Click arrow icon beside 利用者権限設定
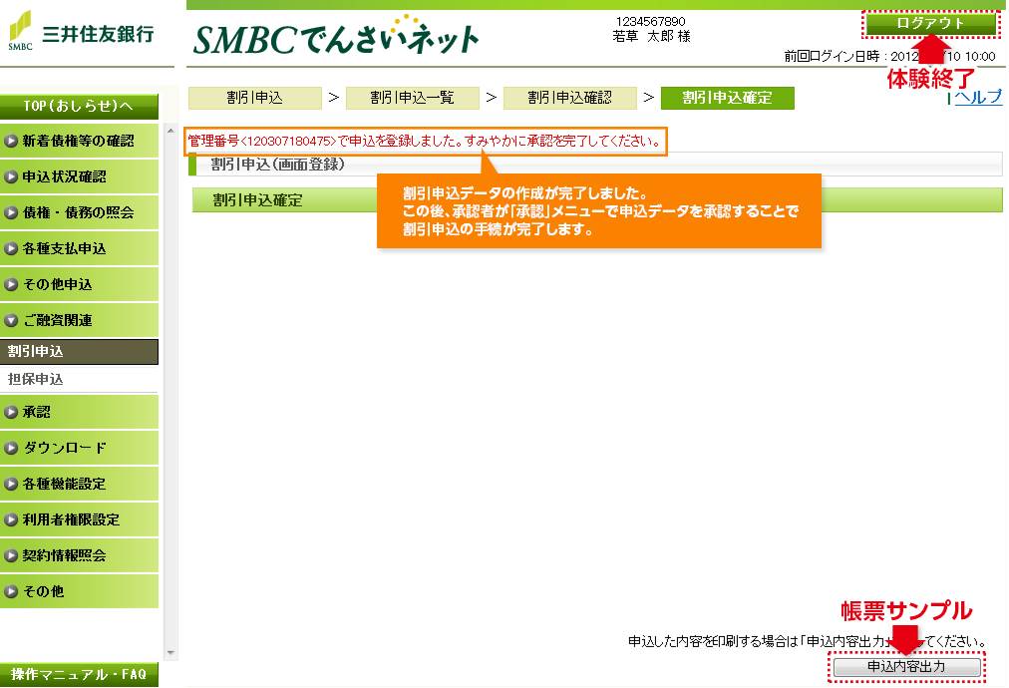 (x=11, y=520)
